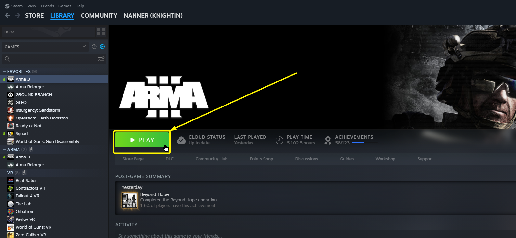Click the World of Guns: VR icon
The image size is (516, 238).
pos(11,227)
